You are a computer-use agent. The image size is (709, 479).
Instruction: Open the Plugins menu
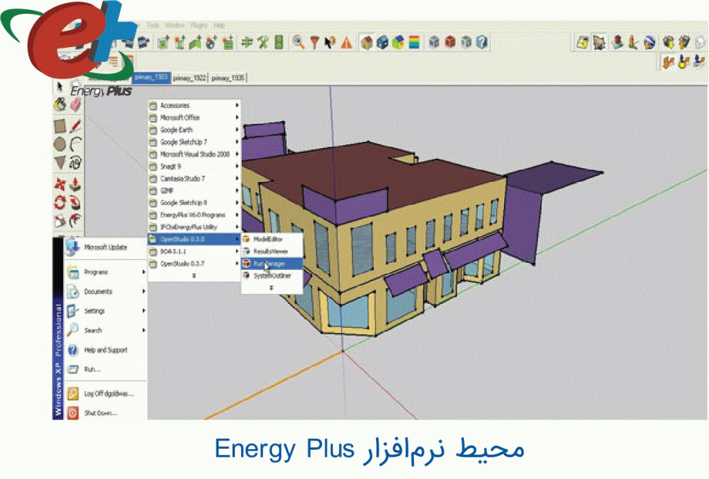coord(199,26)
